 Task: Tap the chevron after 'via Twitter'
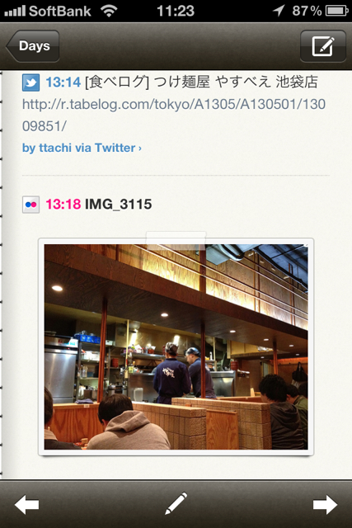click(x=140, y=148)
